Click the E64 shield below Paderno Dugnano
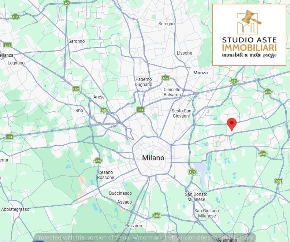The height and width of the screenshot is (242, 290). pos(140,110)
